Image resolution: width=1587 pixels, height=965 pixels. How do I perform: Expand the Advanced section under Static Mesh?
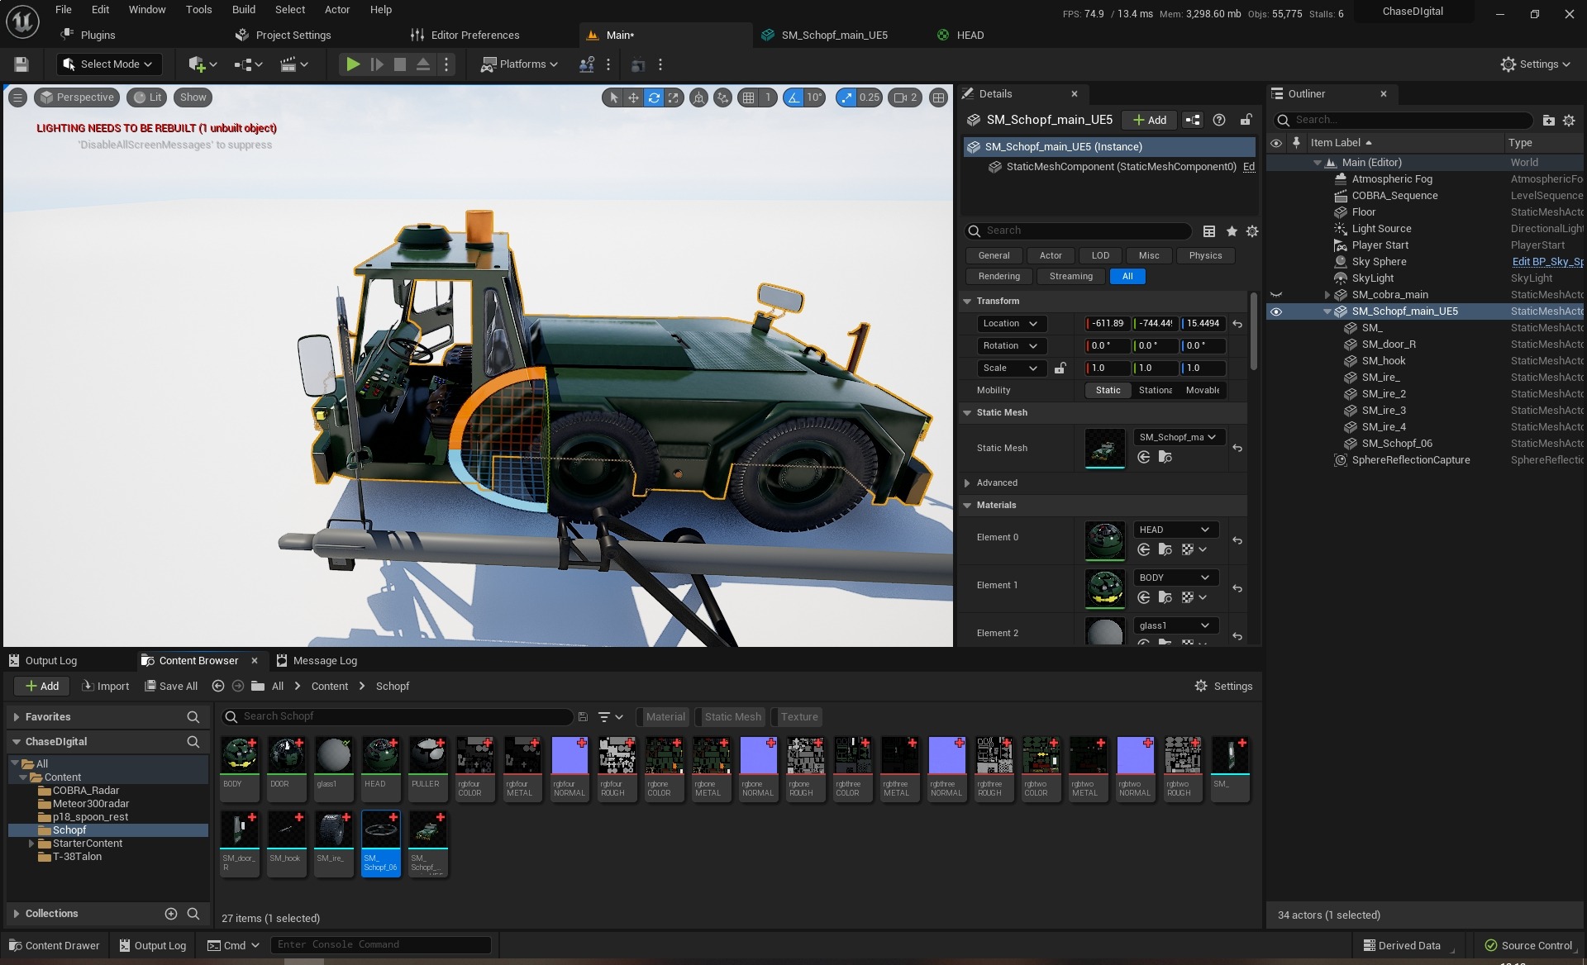pyautogui.click(x=967, y=483)
